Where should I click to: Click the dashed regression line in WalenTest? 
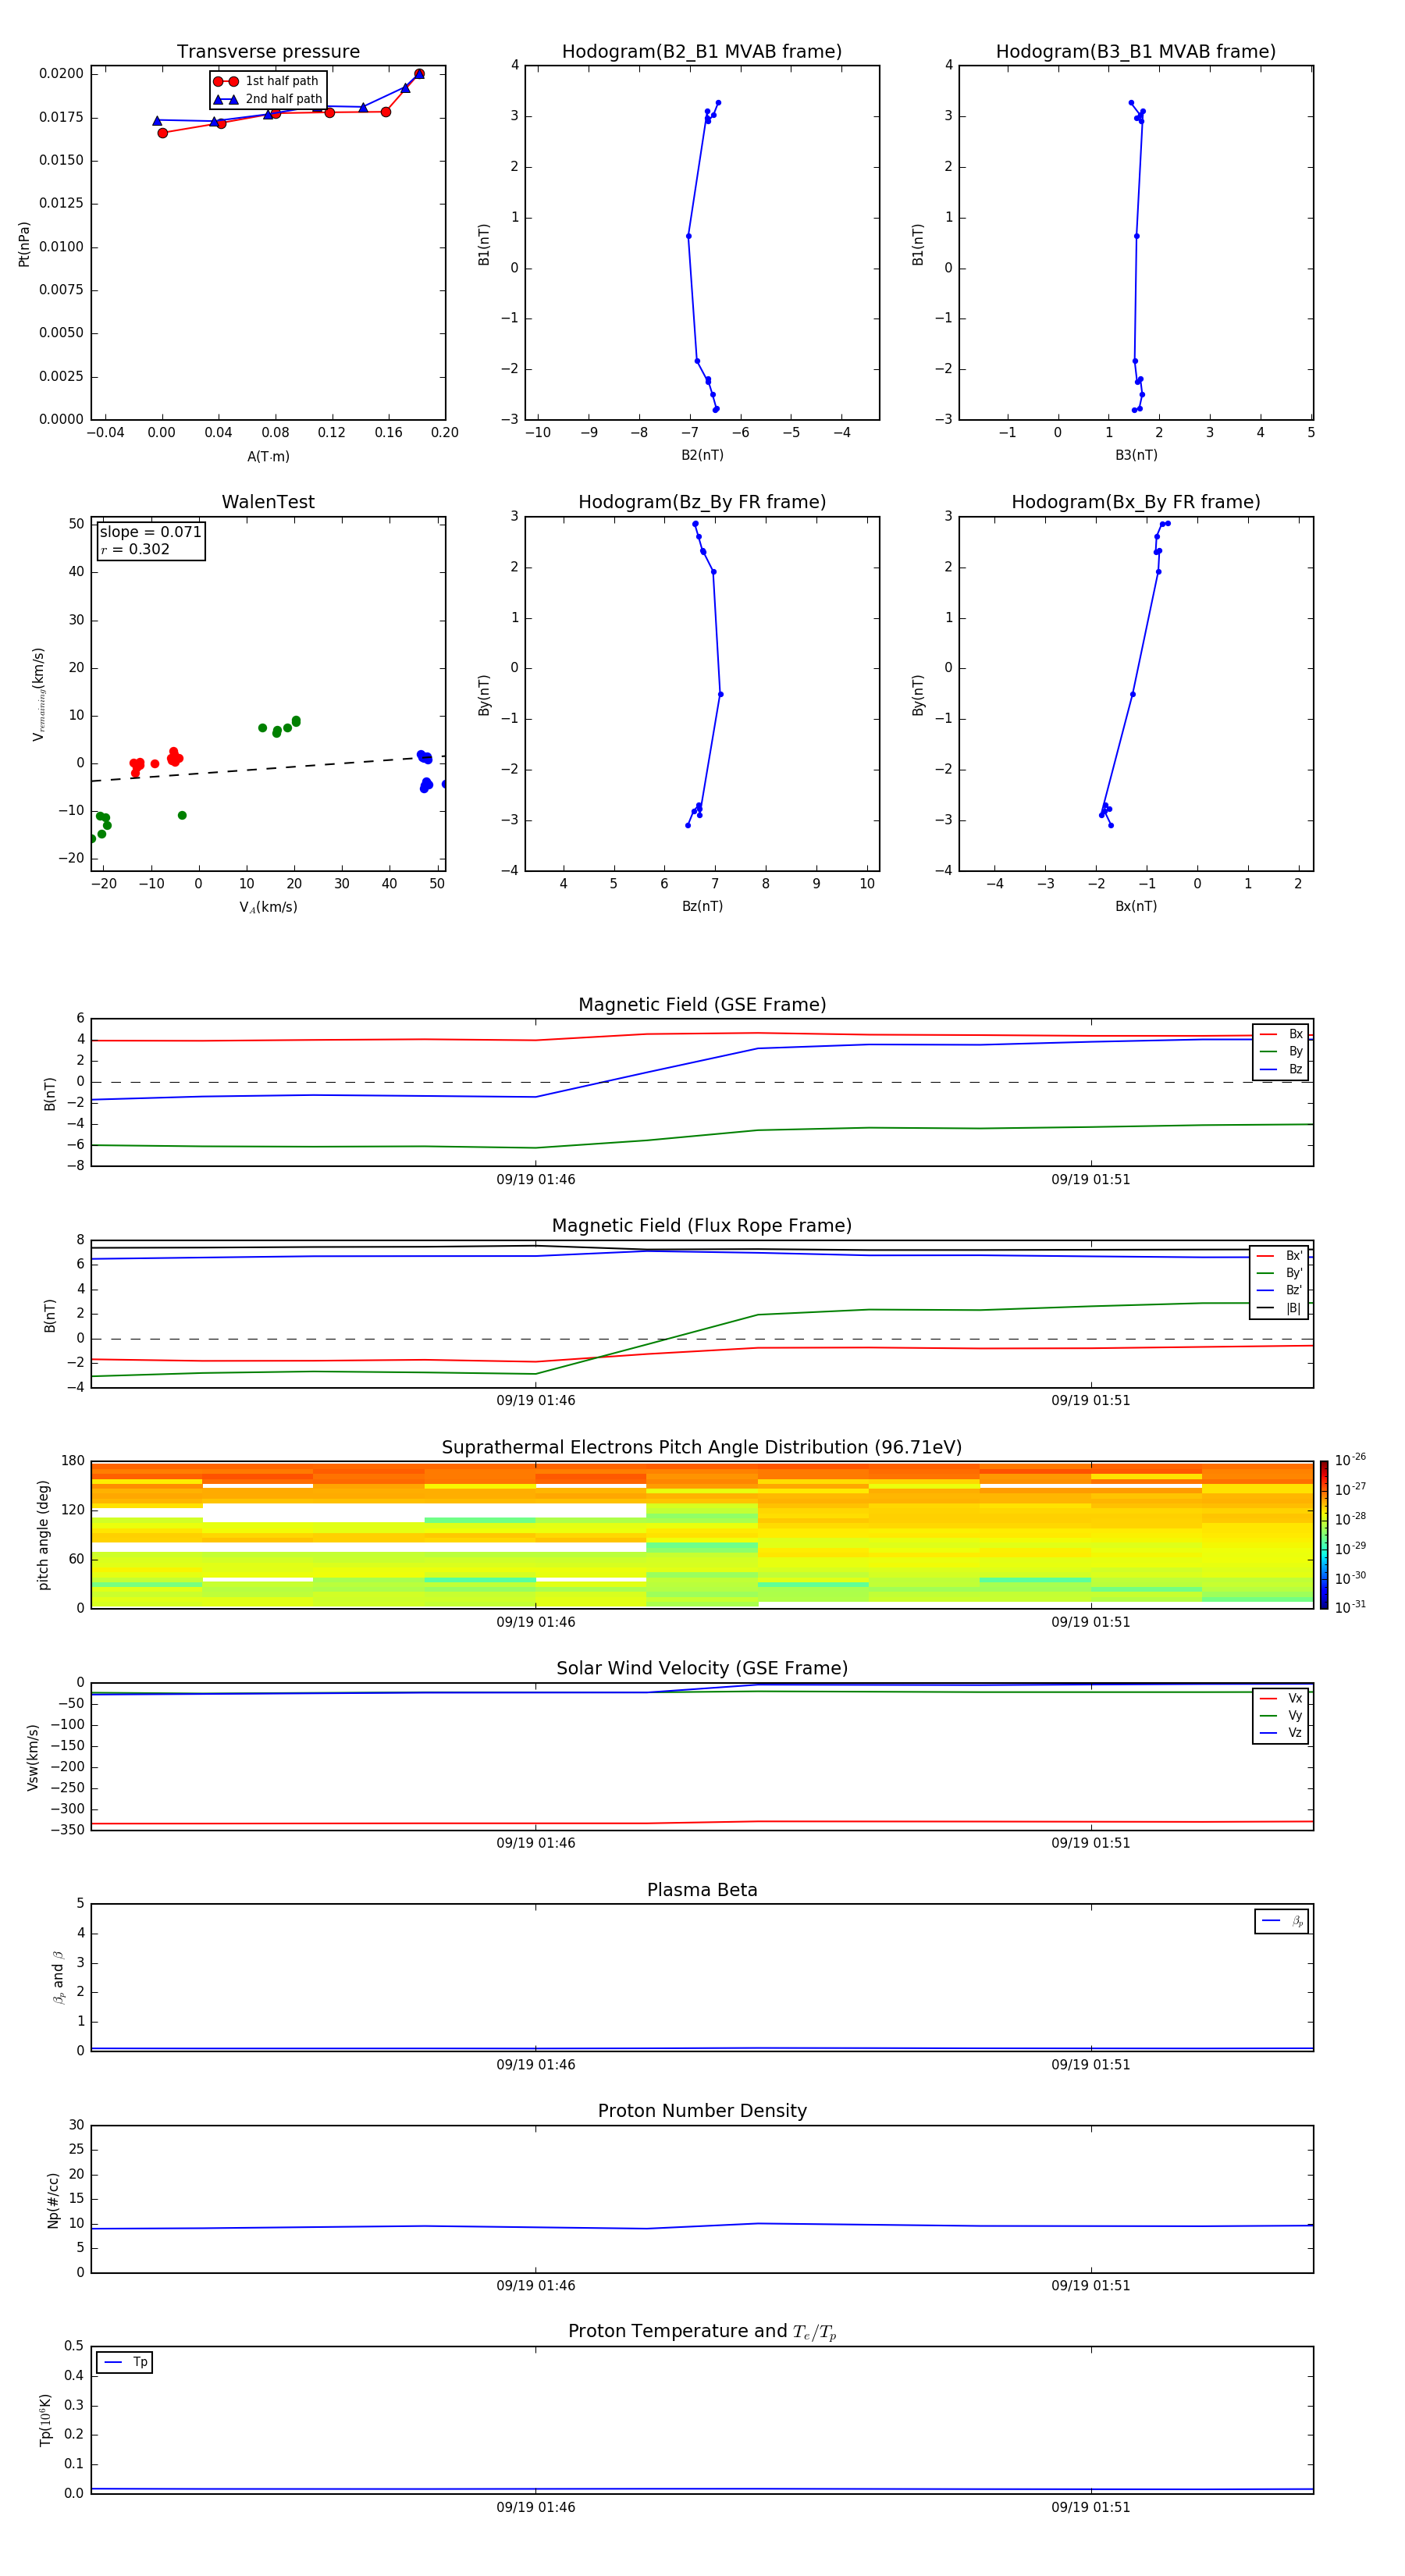[268, 768]
